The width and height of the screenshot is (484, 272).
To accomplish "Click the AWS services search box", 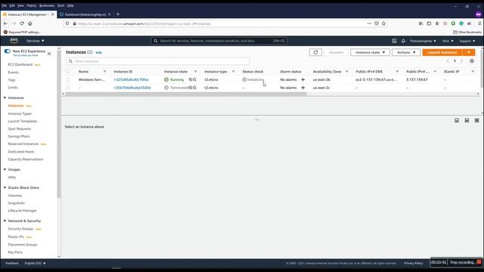I will point(219,41).
